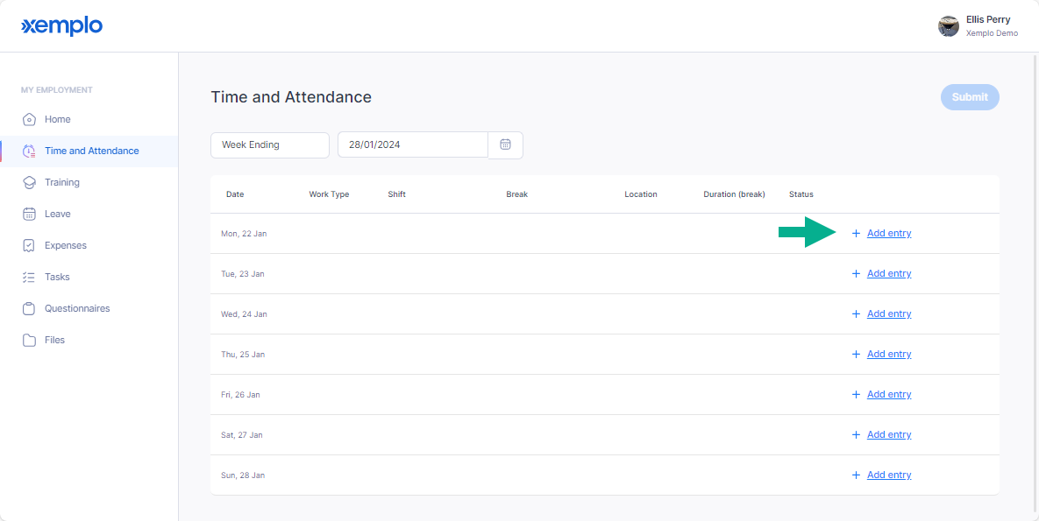Screen dimensions: 1039x521
Task: Click the Tasks checklist icon
Action: pyautogui.click(x=29, y=277)
